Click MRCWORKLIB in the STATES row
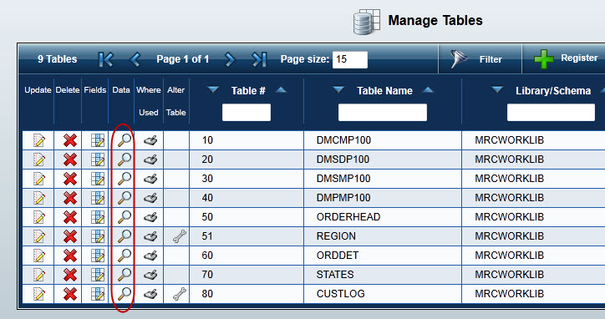Viewport: 605px width, 319px height. (x=509, y=275)
